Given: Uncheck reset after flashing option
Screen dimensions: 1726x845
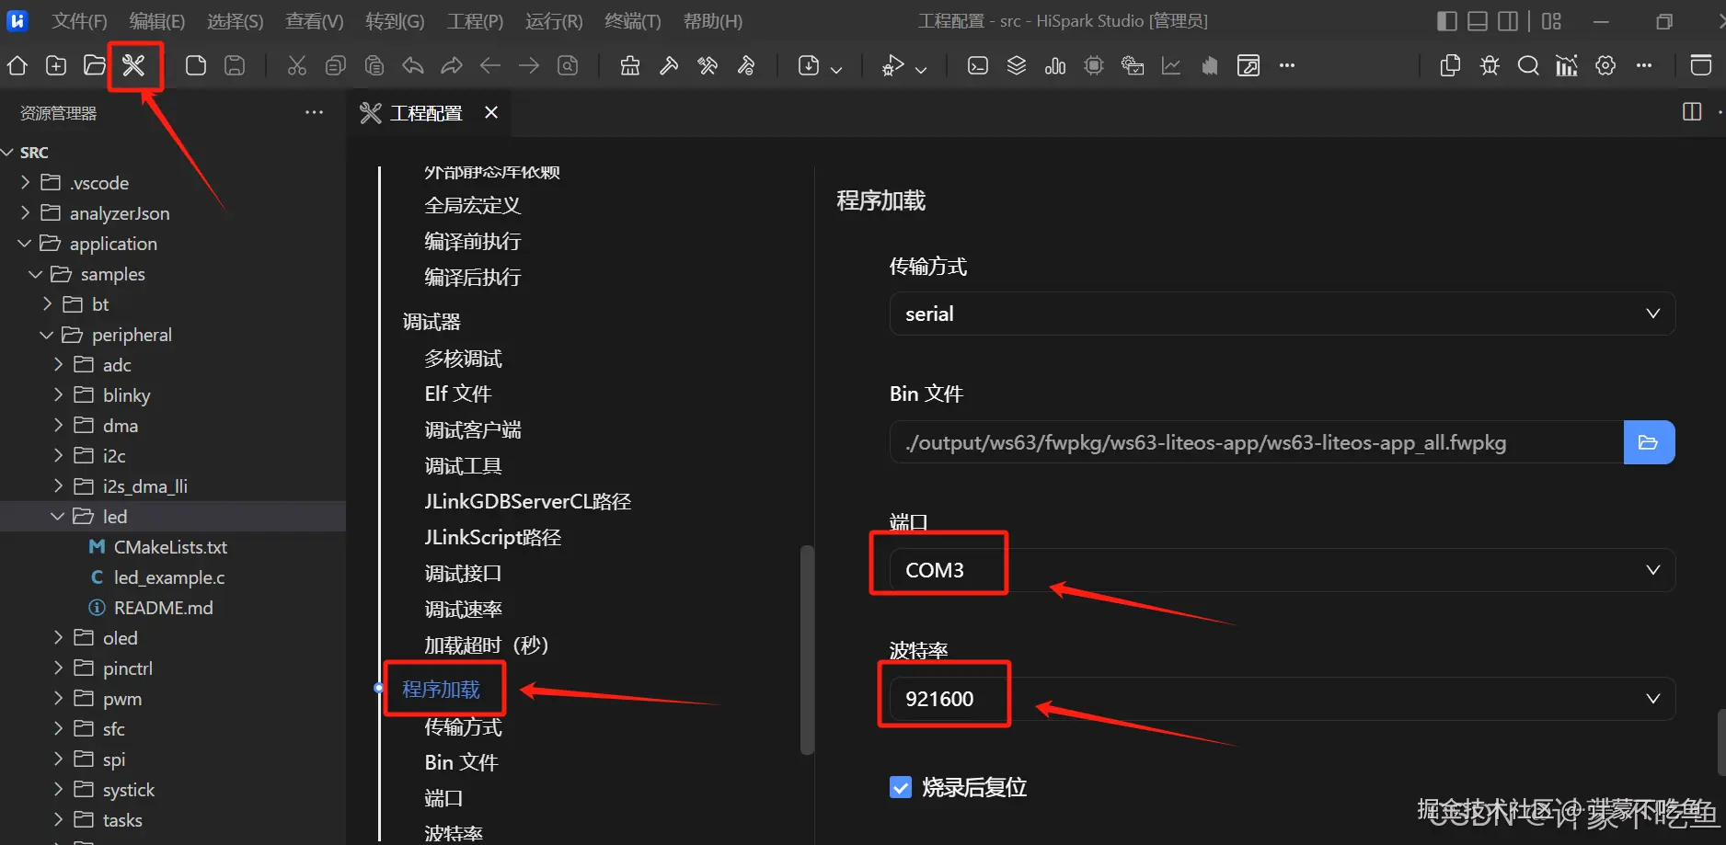Looking at the screenshot, I should click(900, 787).
